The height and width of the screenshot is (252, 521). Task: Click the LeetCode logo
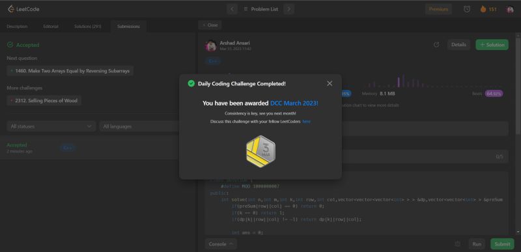[23, 9]
